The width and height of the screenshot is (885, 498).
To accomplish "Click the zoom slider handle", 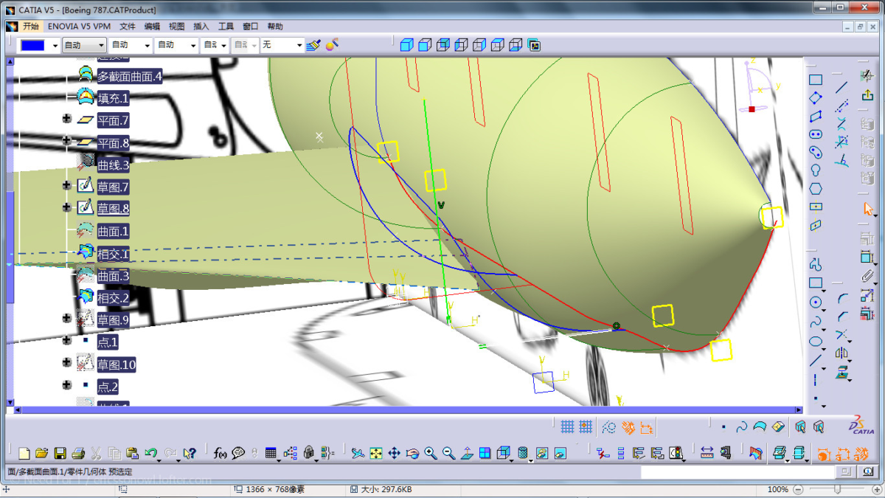I will tap(838, 489).
